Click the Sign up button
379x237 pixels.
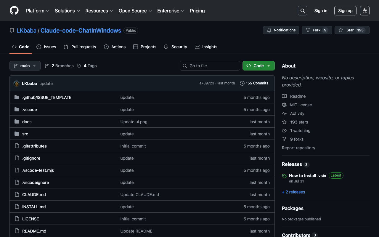345,11
